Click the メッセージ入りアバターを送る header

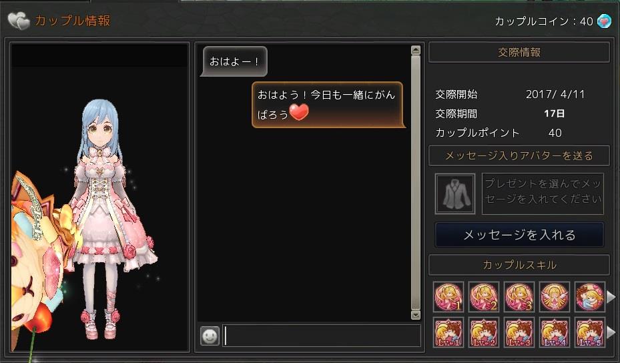coord(519,155)
